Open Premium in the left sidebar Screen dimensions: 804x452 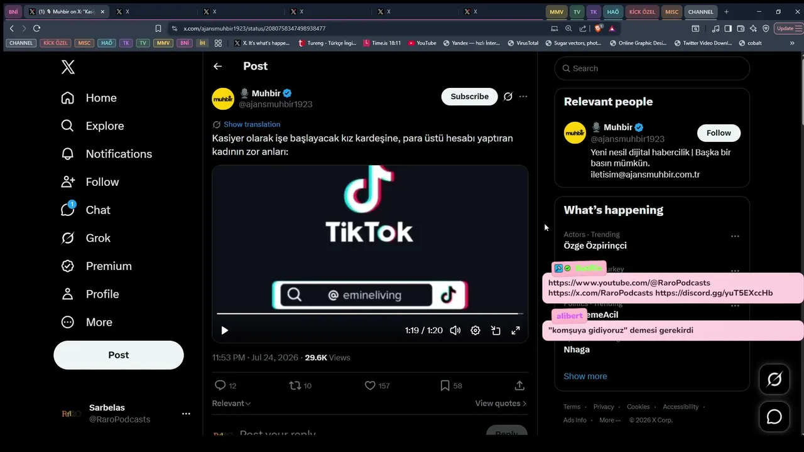(96, 266)
